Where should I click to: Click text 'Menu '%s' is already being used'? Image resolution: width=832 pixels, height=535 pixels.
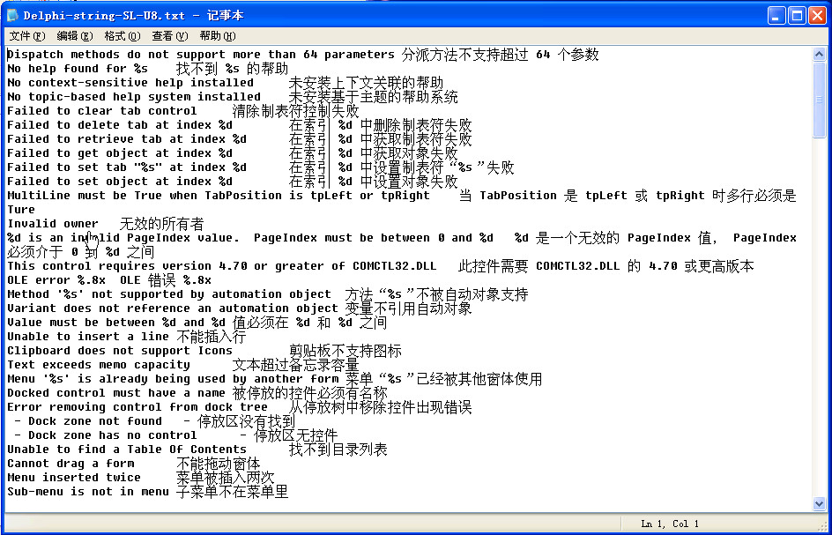116,379
